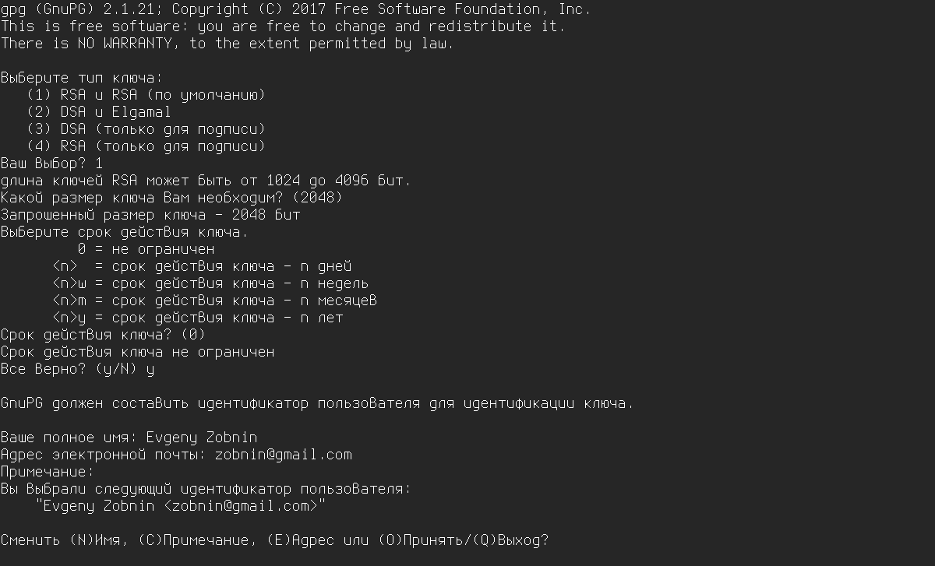
Task: Click the "<n>m" months expiry option line
Action: tap(215, 301)
